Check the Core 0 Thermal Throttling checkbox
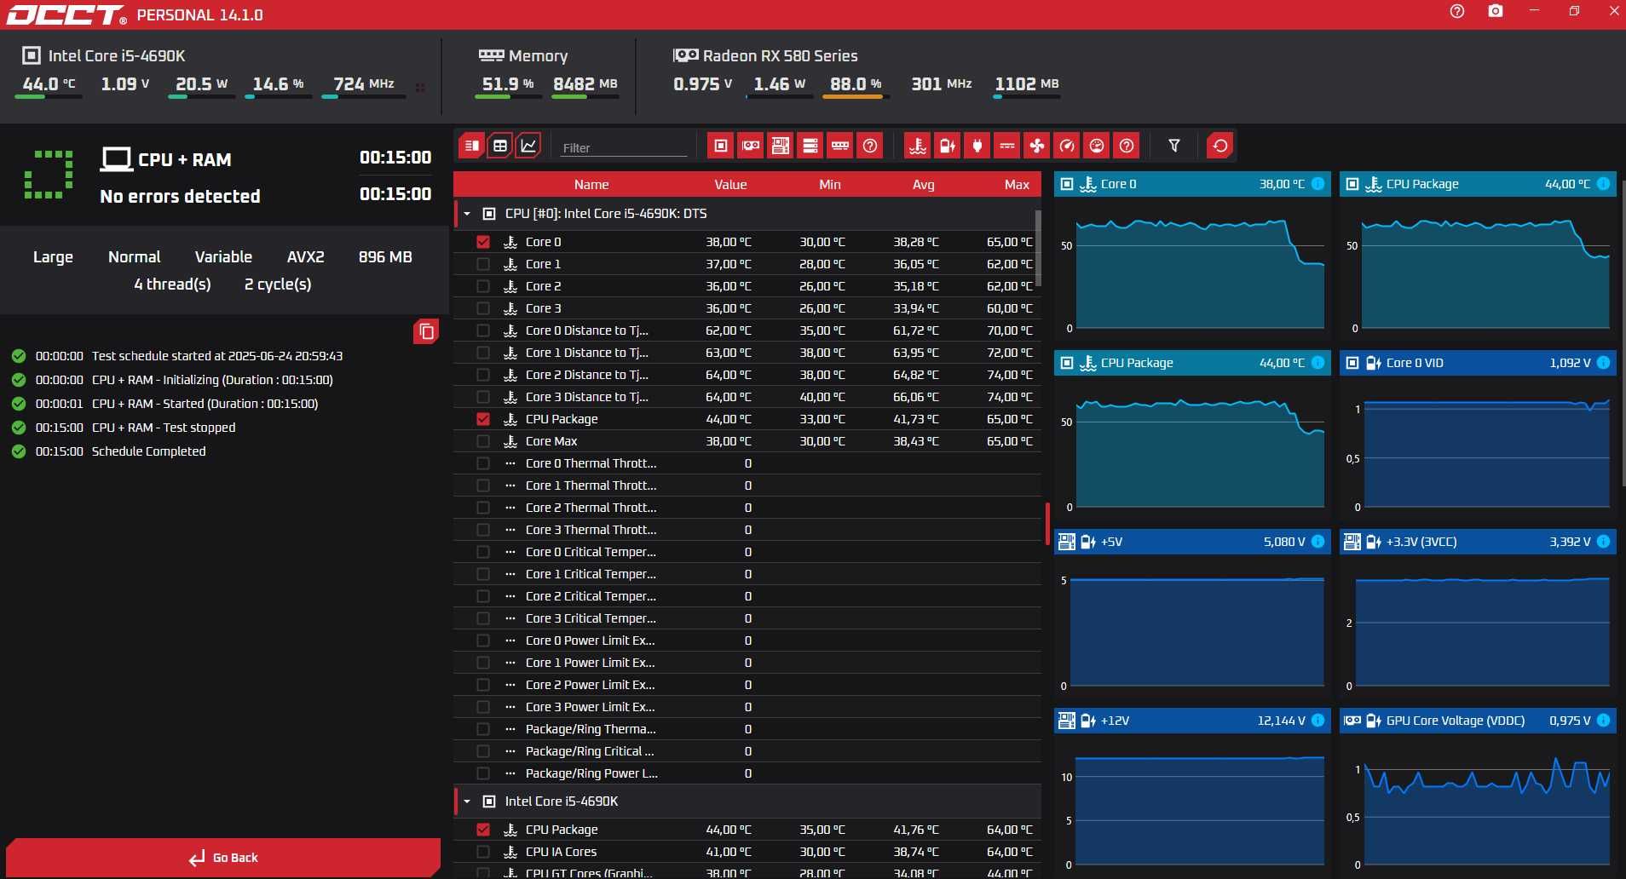The height and width of the screenshot is (879, 1626). (483, 463)
